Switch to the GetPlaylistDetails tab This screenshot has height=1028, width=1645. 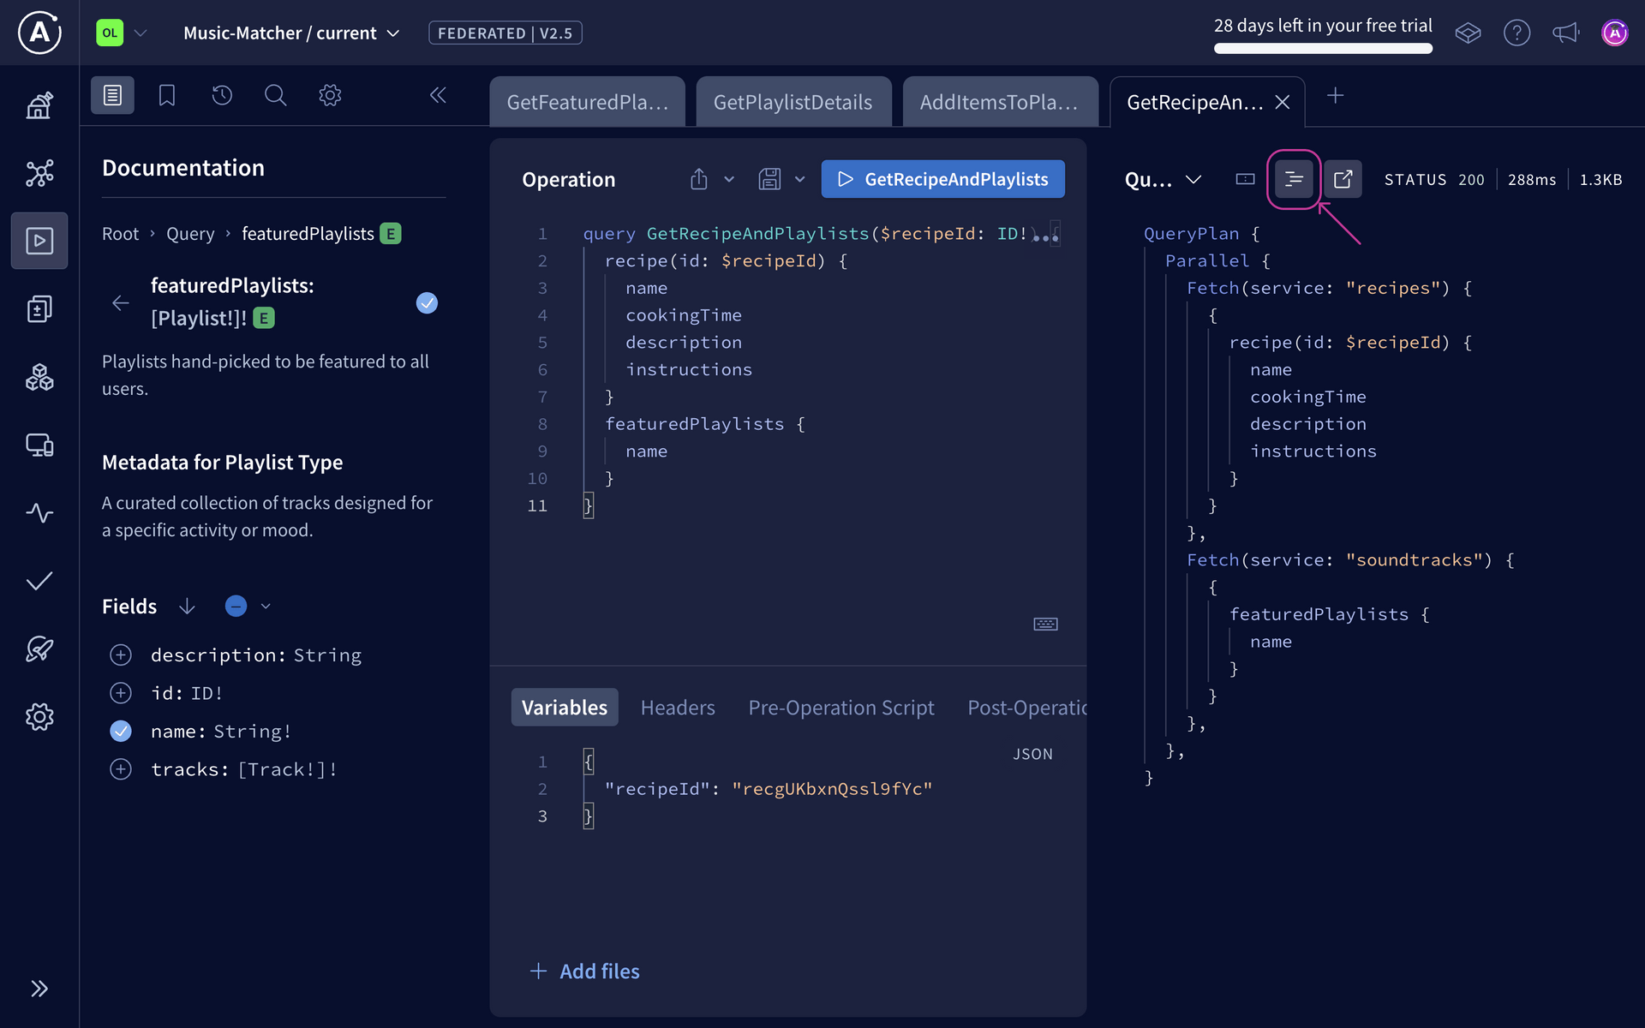[793, 101]
